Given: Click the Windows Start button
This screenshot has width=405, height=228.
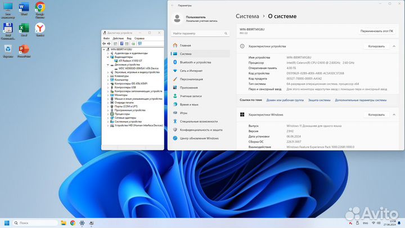Looking at the screenshot, I should point(7,223).
